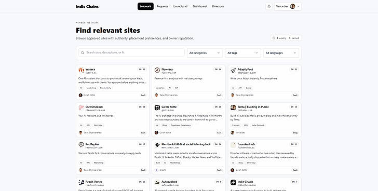The height and width of the screenshot is (191, 378).
Task: Click the earned credits counter
Action: click(x=294, y=38)
